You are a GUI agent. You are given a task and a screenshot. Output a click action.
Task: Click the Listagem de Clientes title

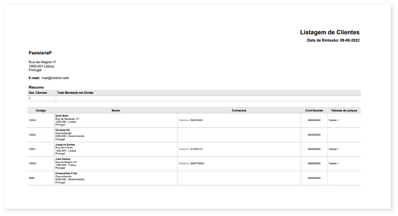(x=329, y=32)
